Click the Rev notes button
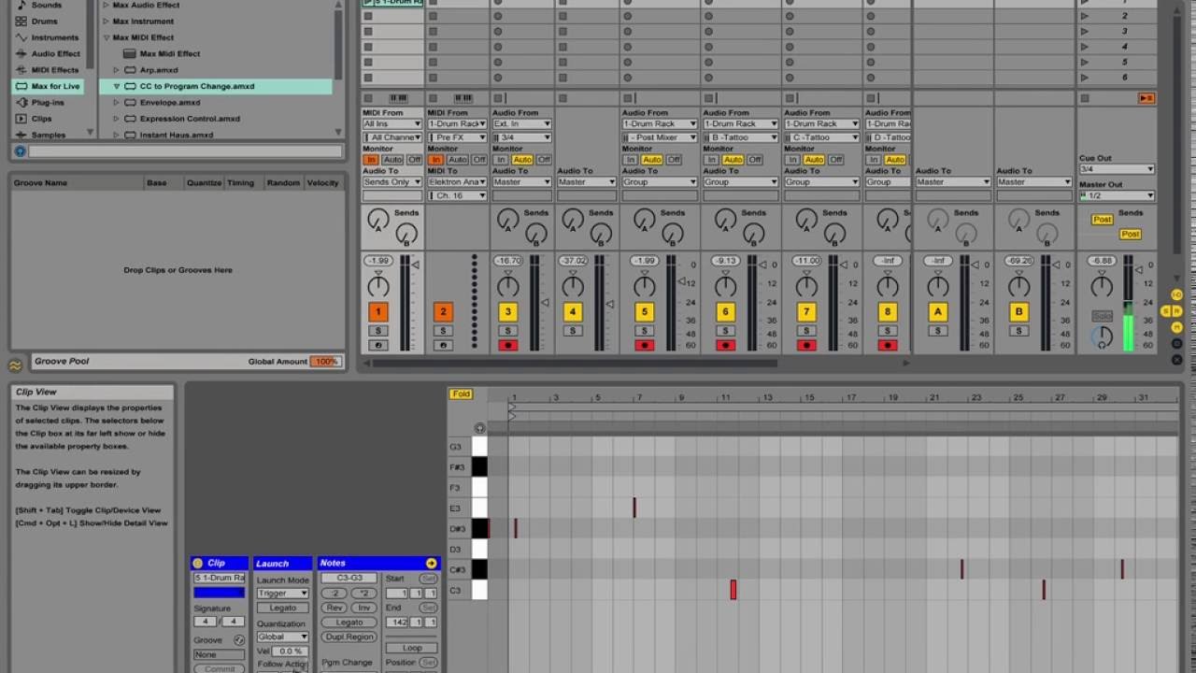This screenshot has width=1196, height=673. point(335,608)
